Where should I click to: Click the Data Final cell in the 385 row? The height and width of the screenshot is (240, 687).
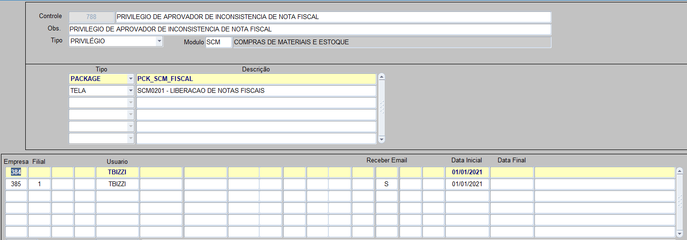click(x=512, y=184)
